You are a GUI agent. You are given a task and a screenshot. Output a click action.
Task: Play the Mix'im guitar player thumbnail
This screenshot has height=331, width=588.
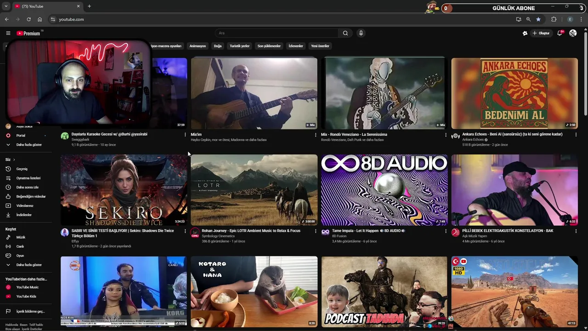(x=254, y=93)
